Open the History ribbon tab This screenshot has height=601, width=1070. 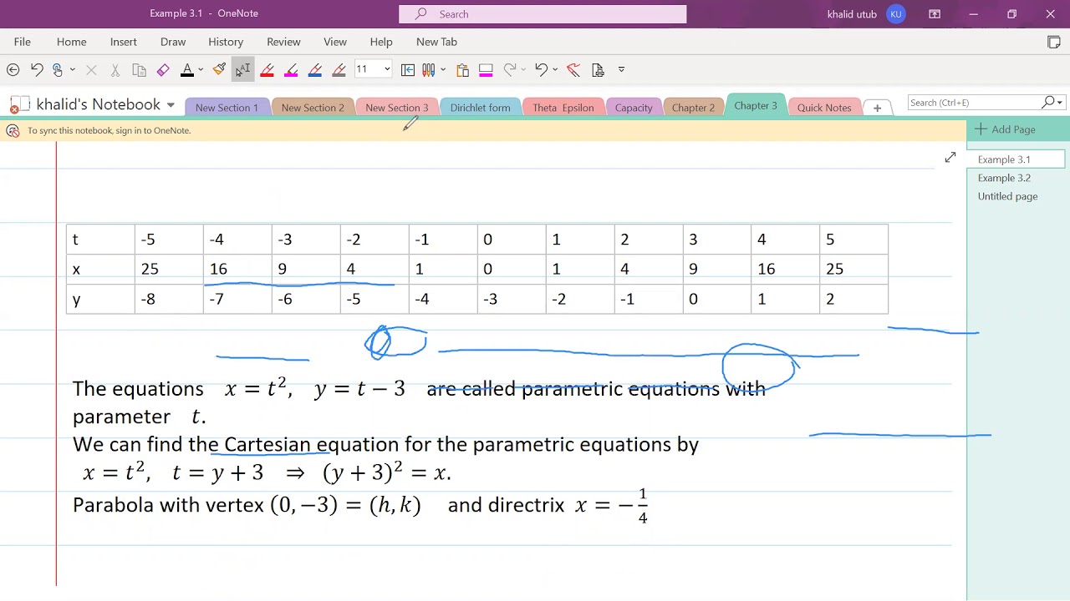coord(226,42)
